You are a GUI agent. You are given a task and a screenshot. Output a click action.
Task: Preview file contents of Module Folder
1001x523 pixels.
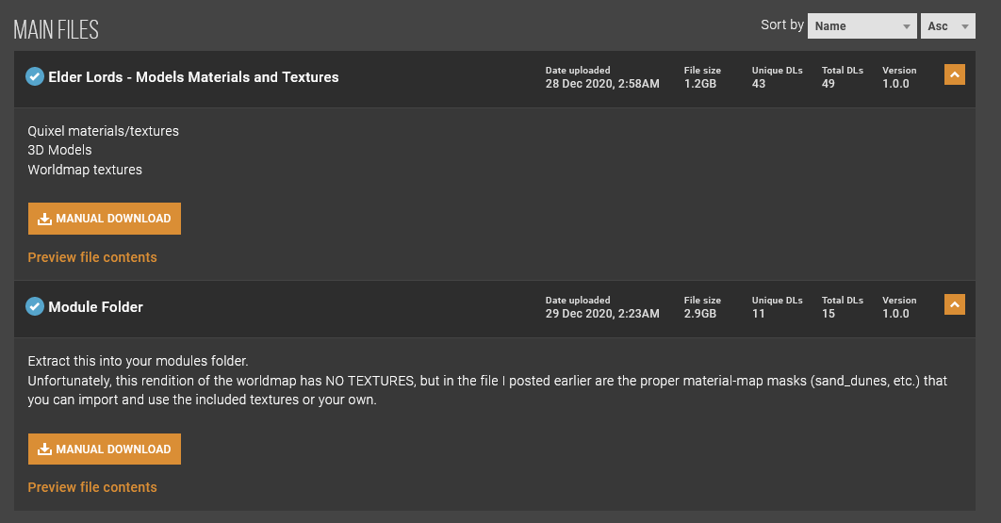[x=92, y=487]
